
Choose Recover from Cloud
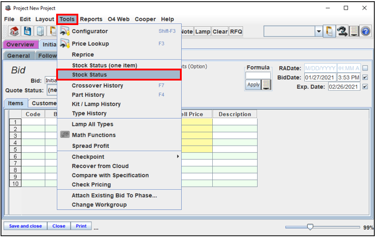pos(119,166)
